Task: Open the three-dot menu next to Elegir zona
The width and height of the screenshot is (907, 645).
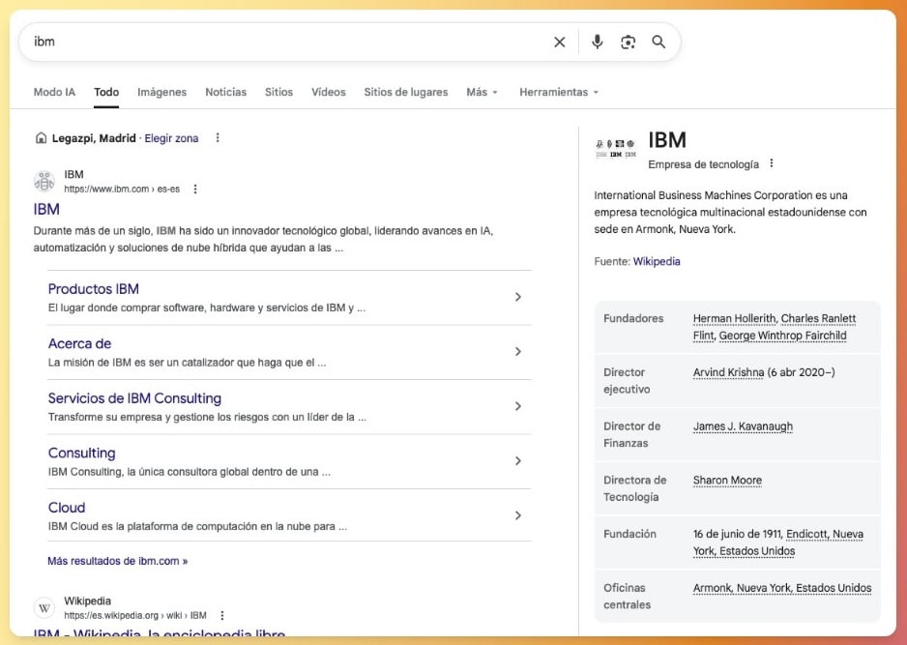Action: [218, 137]
